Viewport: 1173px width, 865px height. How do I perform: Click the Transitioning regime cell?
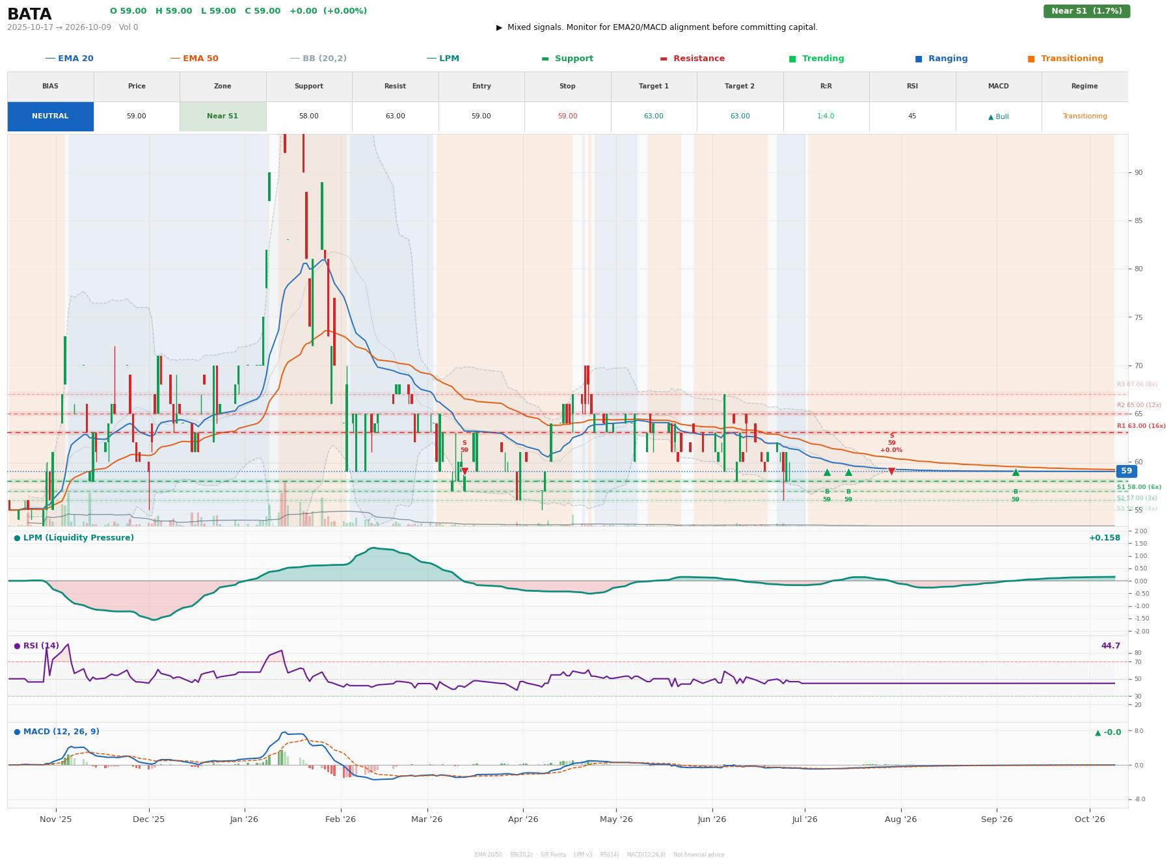(x=1085, y=116)
